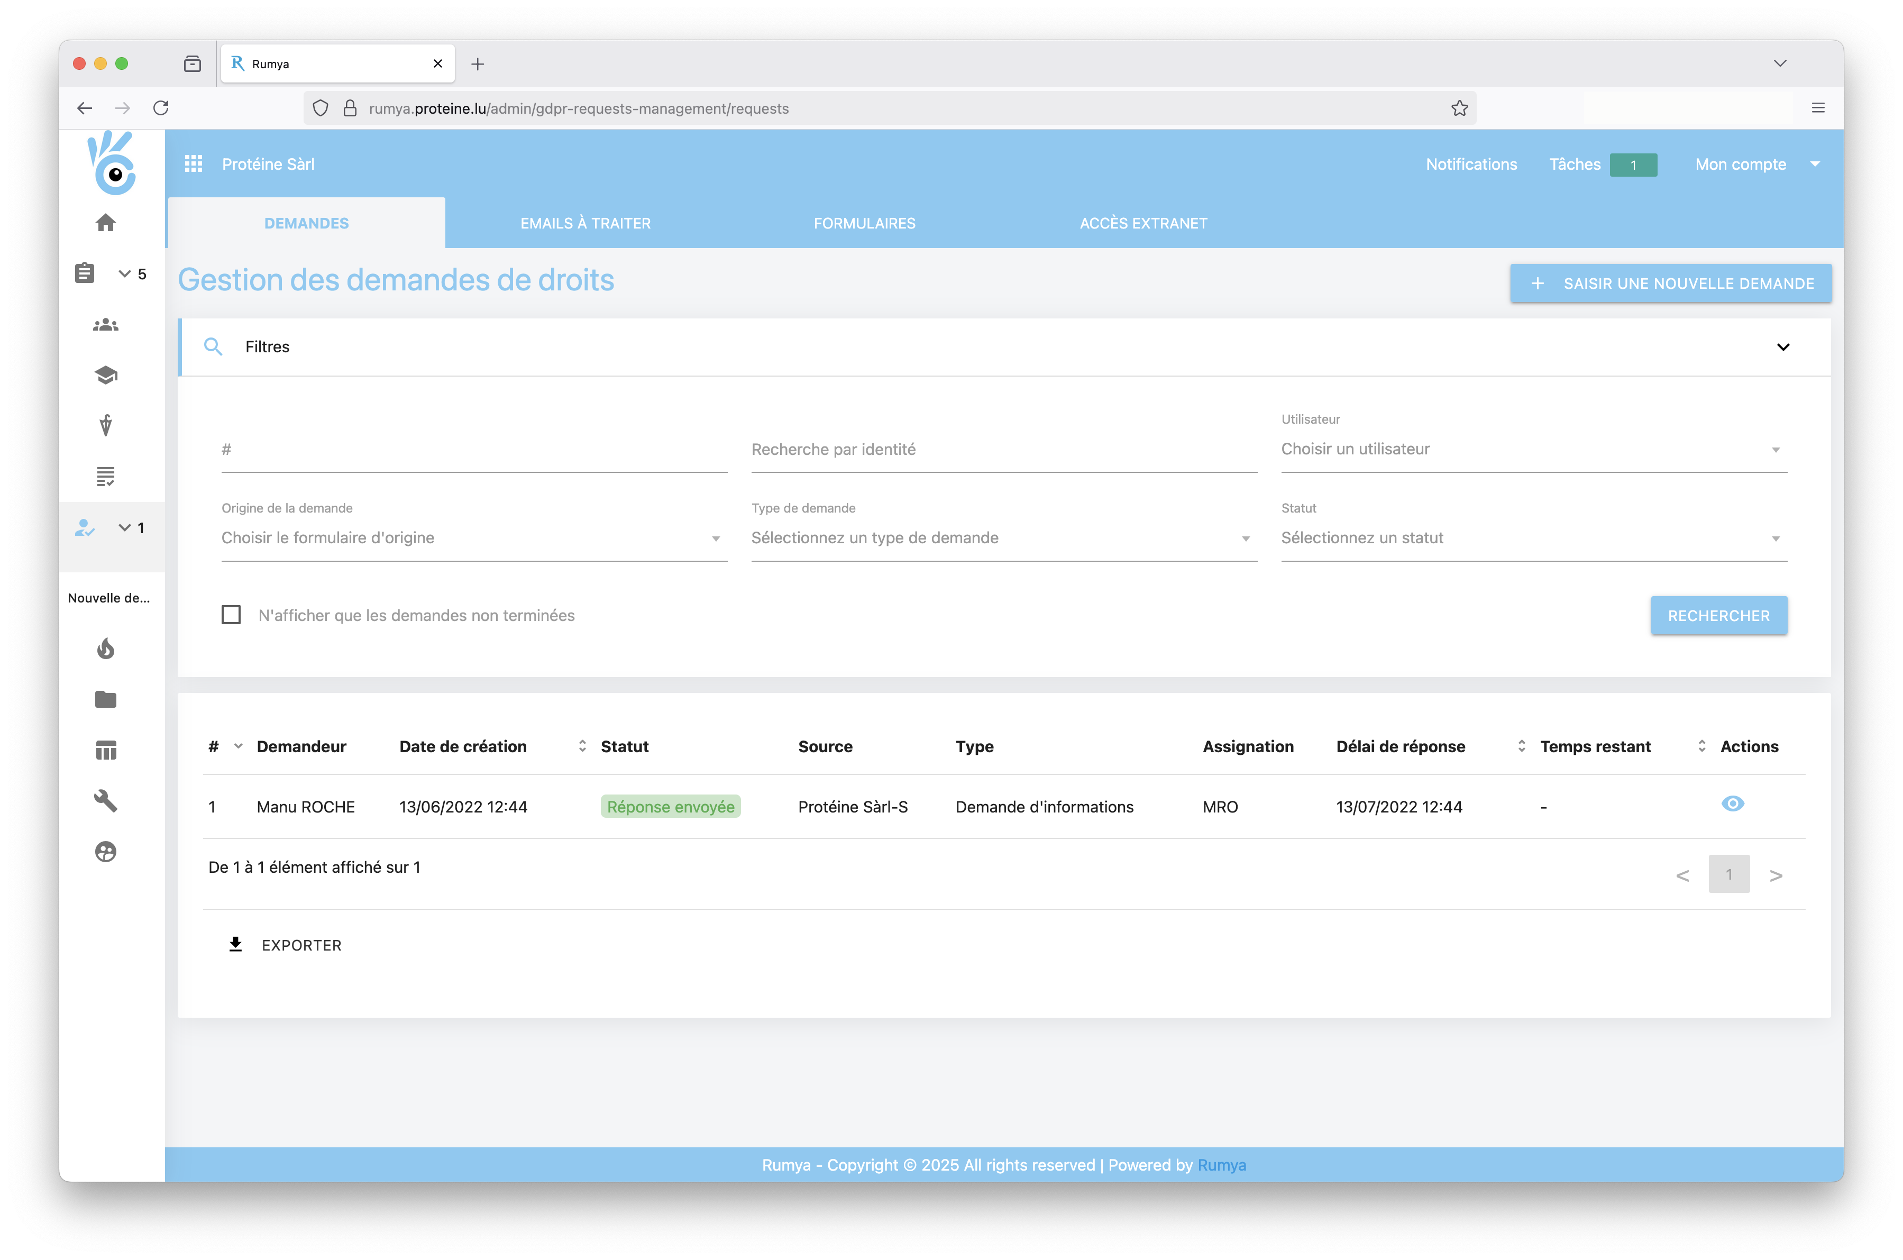The height and width of the screenshot is (1260, 1903).
Task: Enable "N'afficher que les demandes non terminées" checkbox
Action: point(231,615)
